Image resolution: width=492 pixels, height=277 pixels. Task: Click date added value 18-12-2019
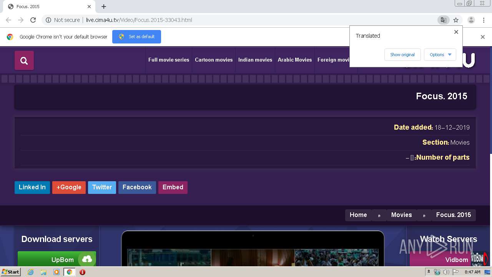click(452, 128)
